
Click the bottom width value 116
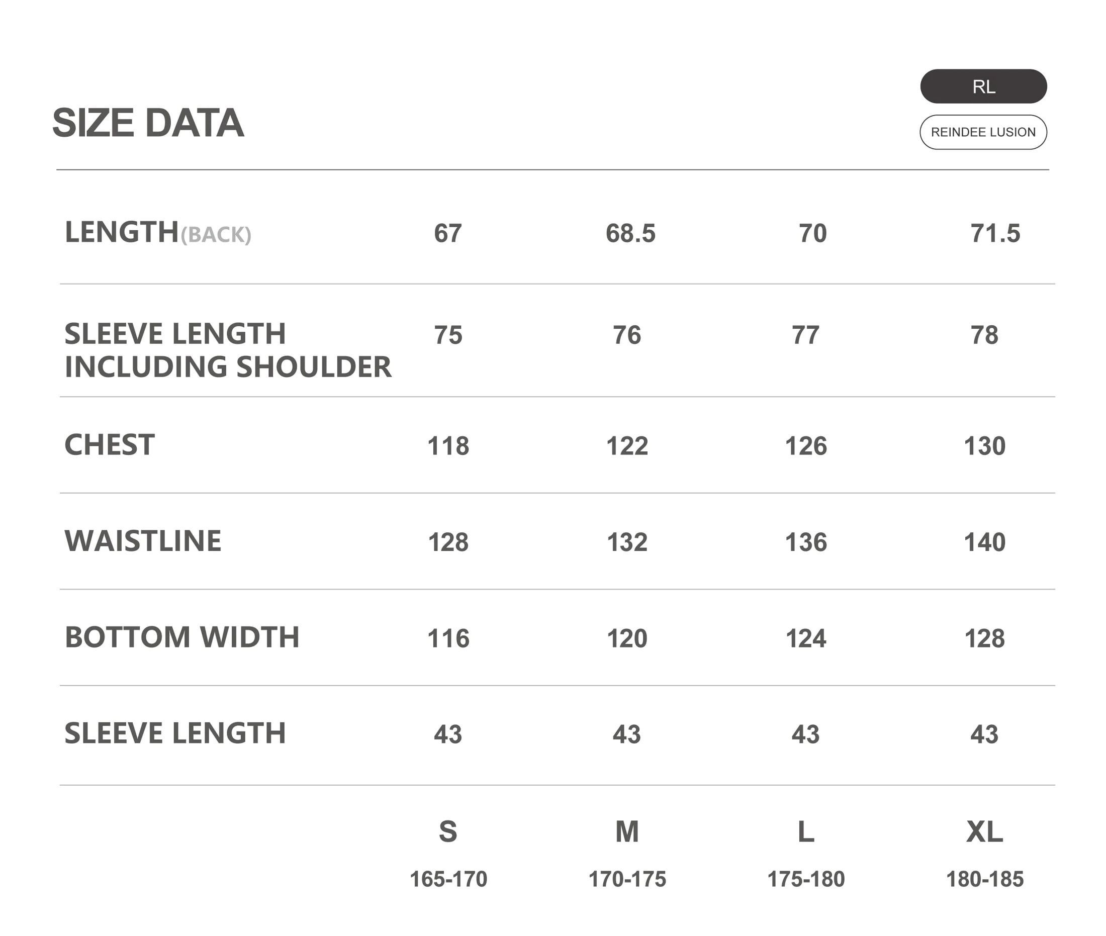(x=448, y=638)
